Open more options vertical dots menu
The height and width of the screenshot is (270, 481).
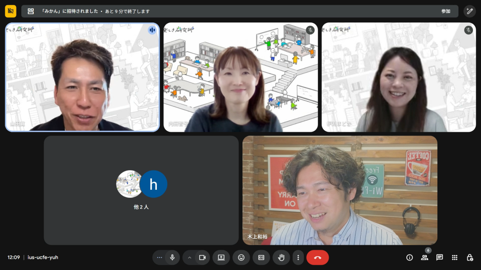[298, 257]
